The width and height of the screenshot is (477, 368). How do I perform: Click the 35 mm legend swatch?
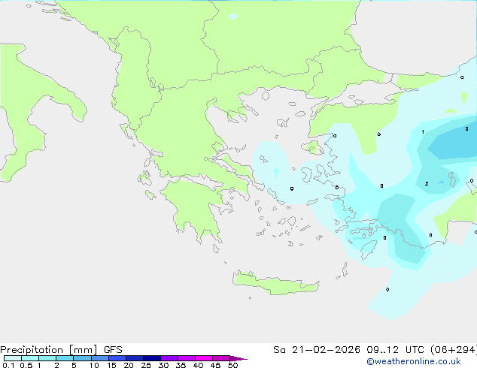tap(187, 358)
